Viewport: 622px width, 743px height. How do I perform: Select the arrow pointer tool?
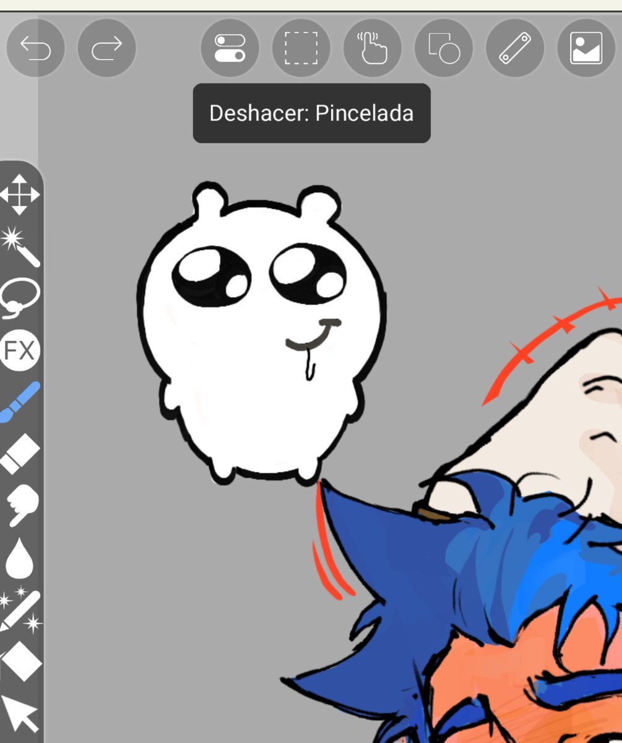(20, 713)
